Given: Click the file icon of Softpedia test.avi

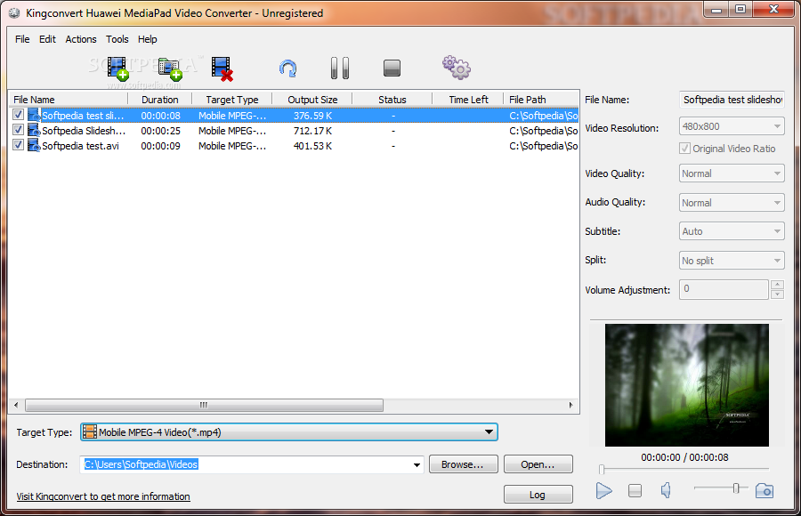Looking at the screenshot, I should pyautogui.click(x=34, y=146).
